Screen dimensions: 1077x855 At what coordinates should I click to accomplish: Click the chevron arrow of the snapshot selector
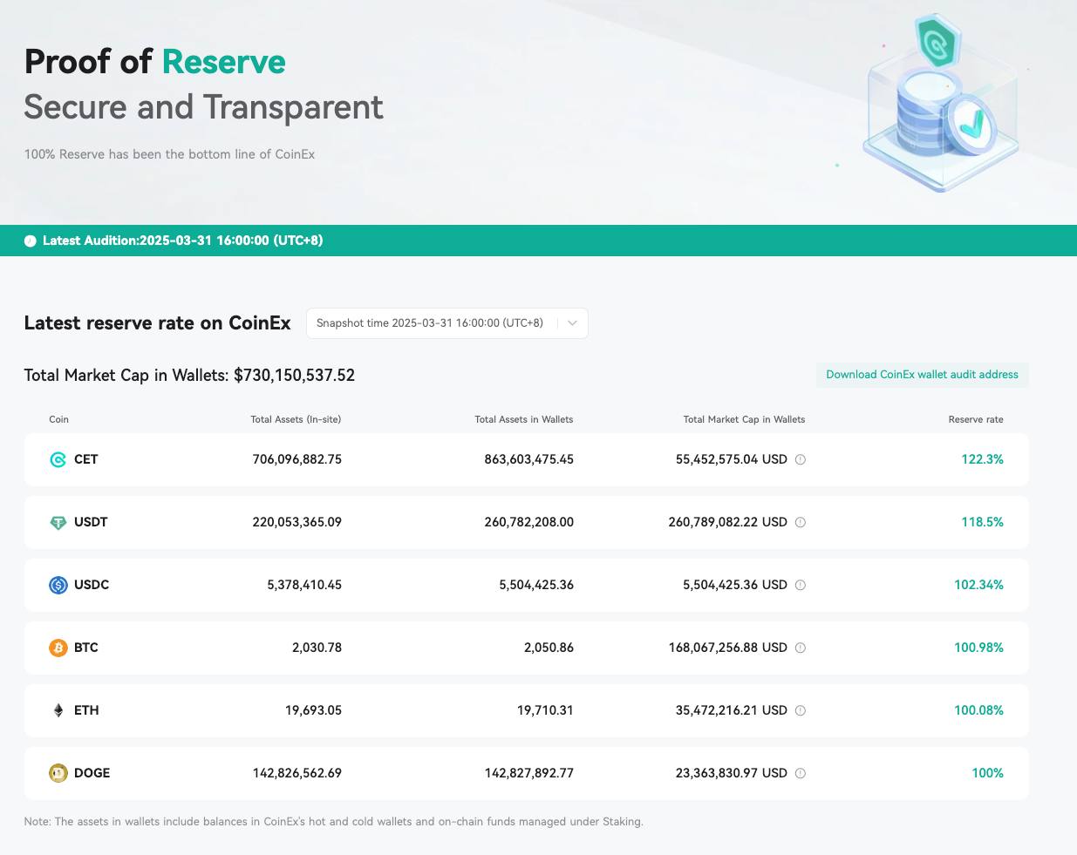[573, 323]
